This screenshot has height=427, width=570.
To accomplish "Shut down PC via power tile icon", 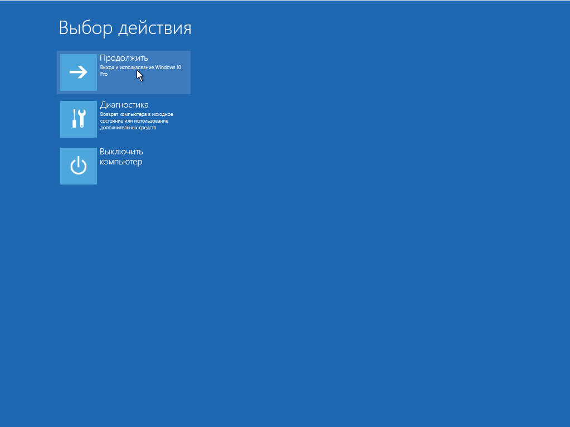I will coord(78,166).
